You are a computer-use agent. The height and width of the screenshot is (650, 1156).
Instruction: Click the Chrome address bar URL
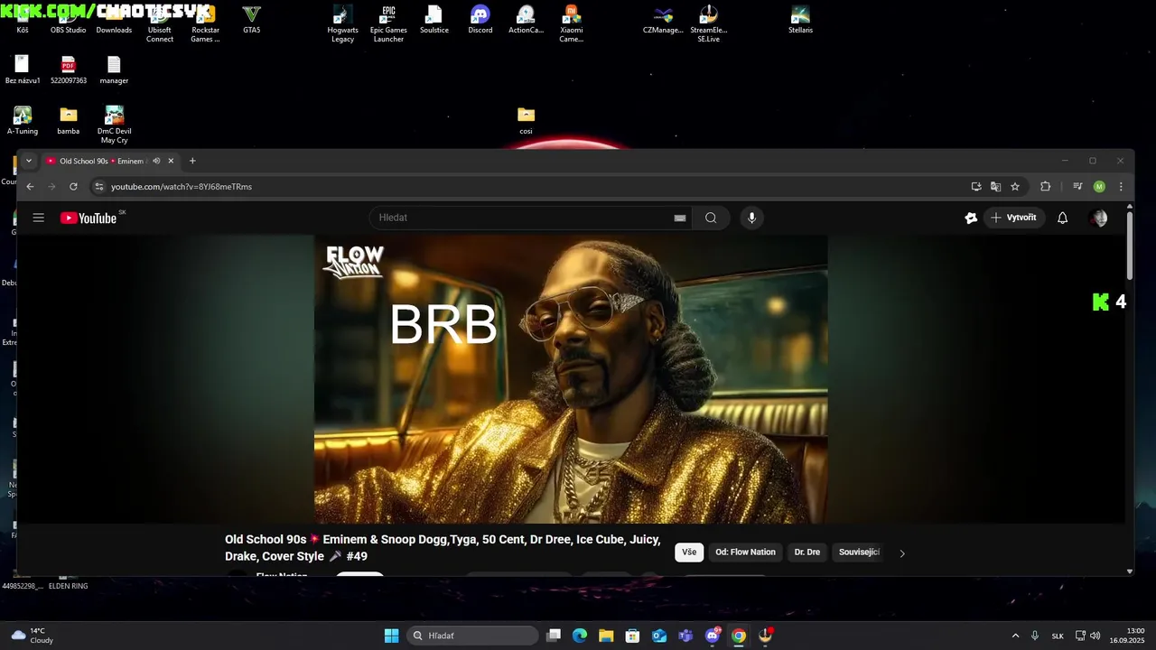[182, 187]
